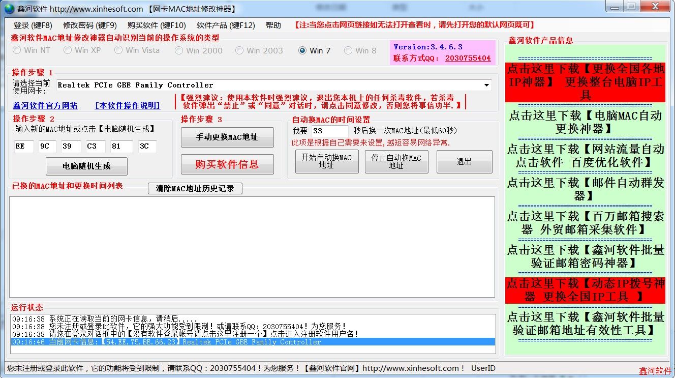
Task: Click the globe app icon in title bar
Action: point(9,9)
